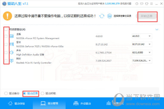This screenshot has height=109, width=164.
Task: Click the current version 7.109.526.2017 text
Action: point(103,61)
